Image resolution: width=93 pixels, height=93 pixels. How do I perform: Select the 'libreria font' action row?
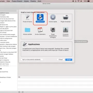tap(9, 25)
